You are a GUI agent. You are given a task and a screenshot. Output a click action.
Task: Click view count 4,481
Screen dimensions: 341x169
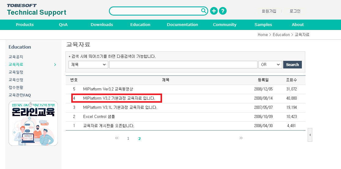[x=291, y=126]
